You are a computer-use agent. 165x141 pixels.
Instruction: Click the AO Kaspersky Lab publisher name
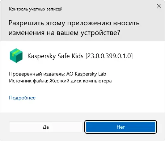click(86, 74)
